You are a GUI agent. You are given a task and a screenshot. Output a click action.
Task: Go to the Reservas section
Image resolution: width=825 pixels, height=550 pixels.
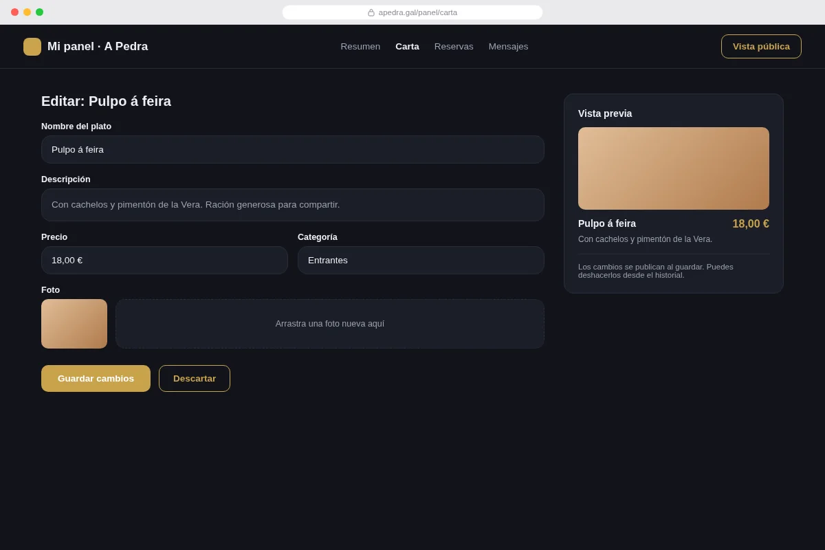[454, 47]
